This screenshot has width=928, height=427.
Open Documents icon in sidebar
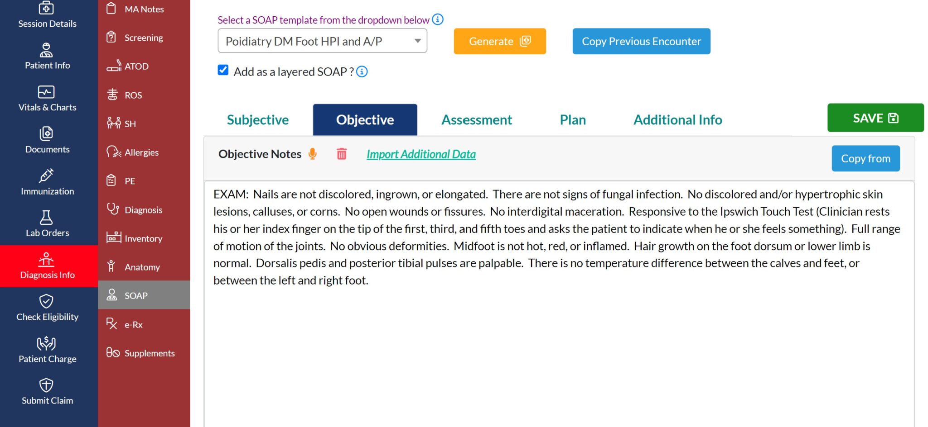[x=46, y=133]
